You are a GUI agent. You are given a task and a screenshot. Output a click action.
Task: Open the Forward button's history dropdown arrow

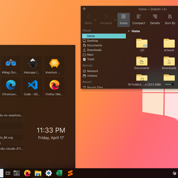(x=115, y=20)
